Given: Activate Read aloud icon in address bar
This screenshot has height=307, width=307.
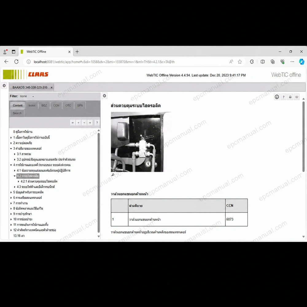Looking at the screenshot, I should 231,62.
